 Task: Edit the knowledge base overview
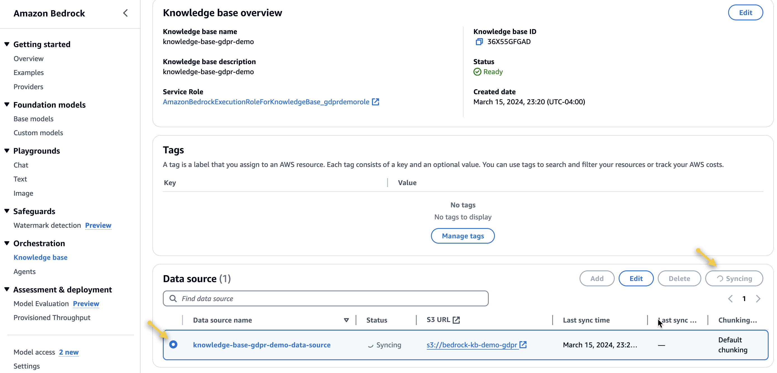[x=745, y=13]
